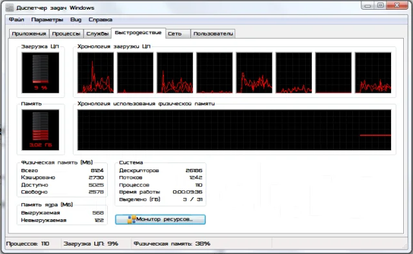The width and height of the screenshot is (413, 254).
Task: Switch to the Пользователи tab
Action: click(213, 34)
